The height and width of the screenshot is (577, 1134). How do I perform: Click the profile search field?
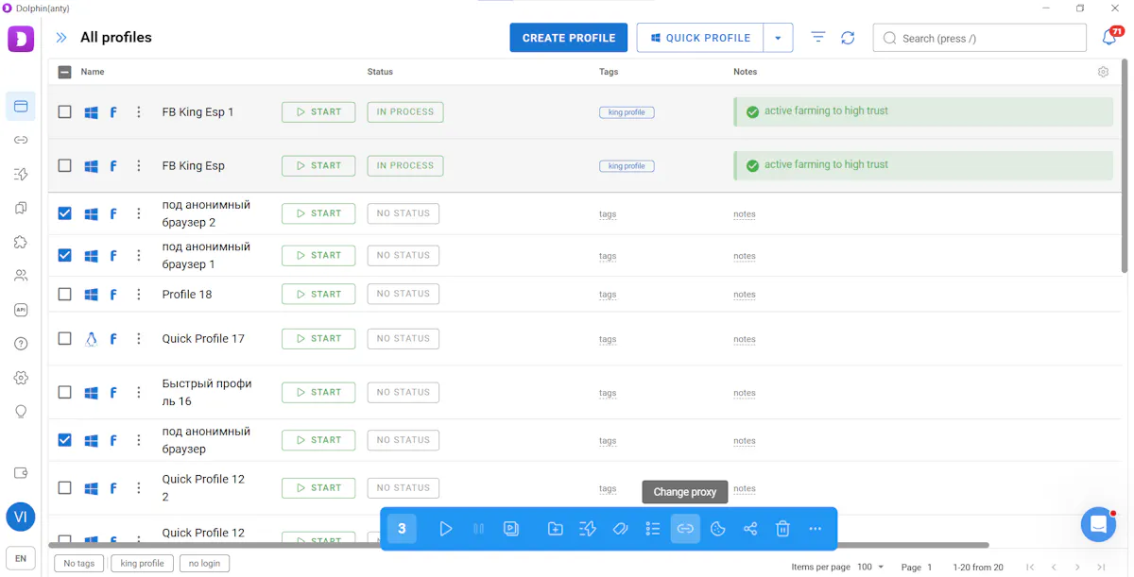click(980, 38)
